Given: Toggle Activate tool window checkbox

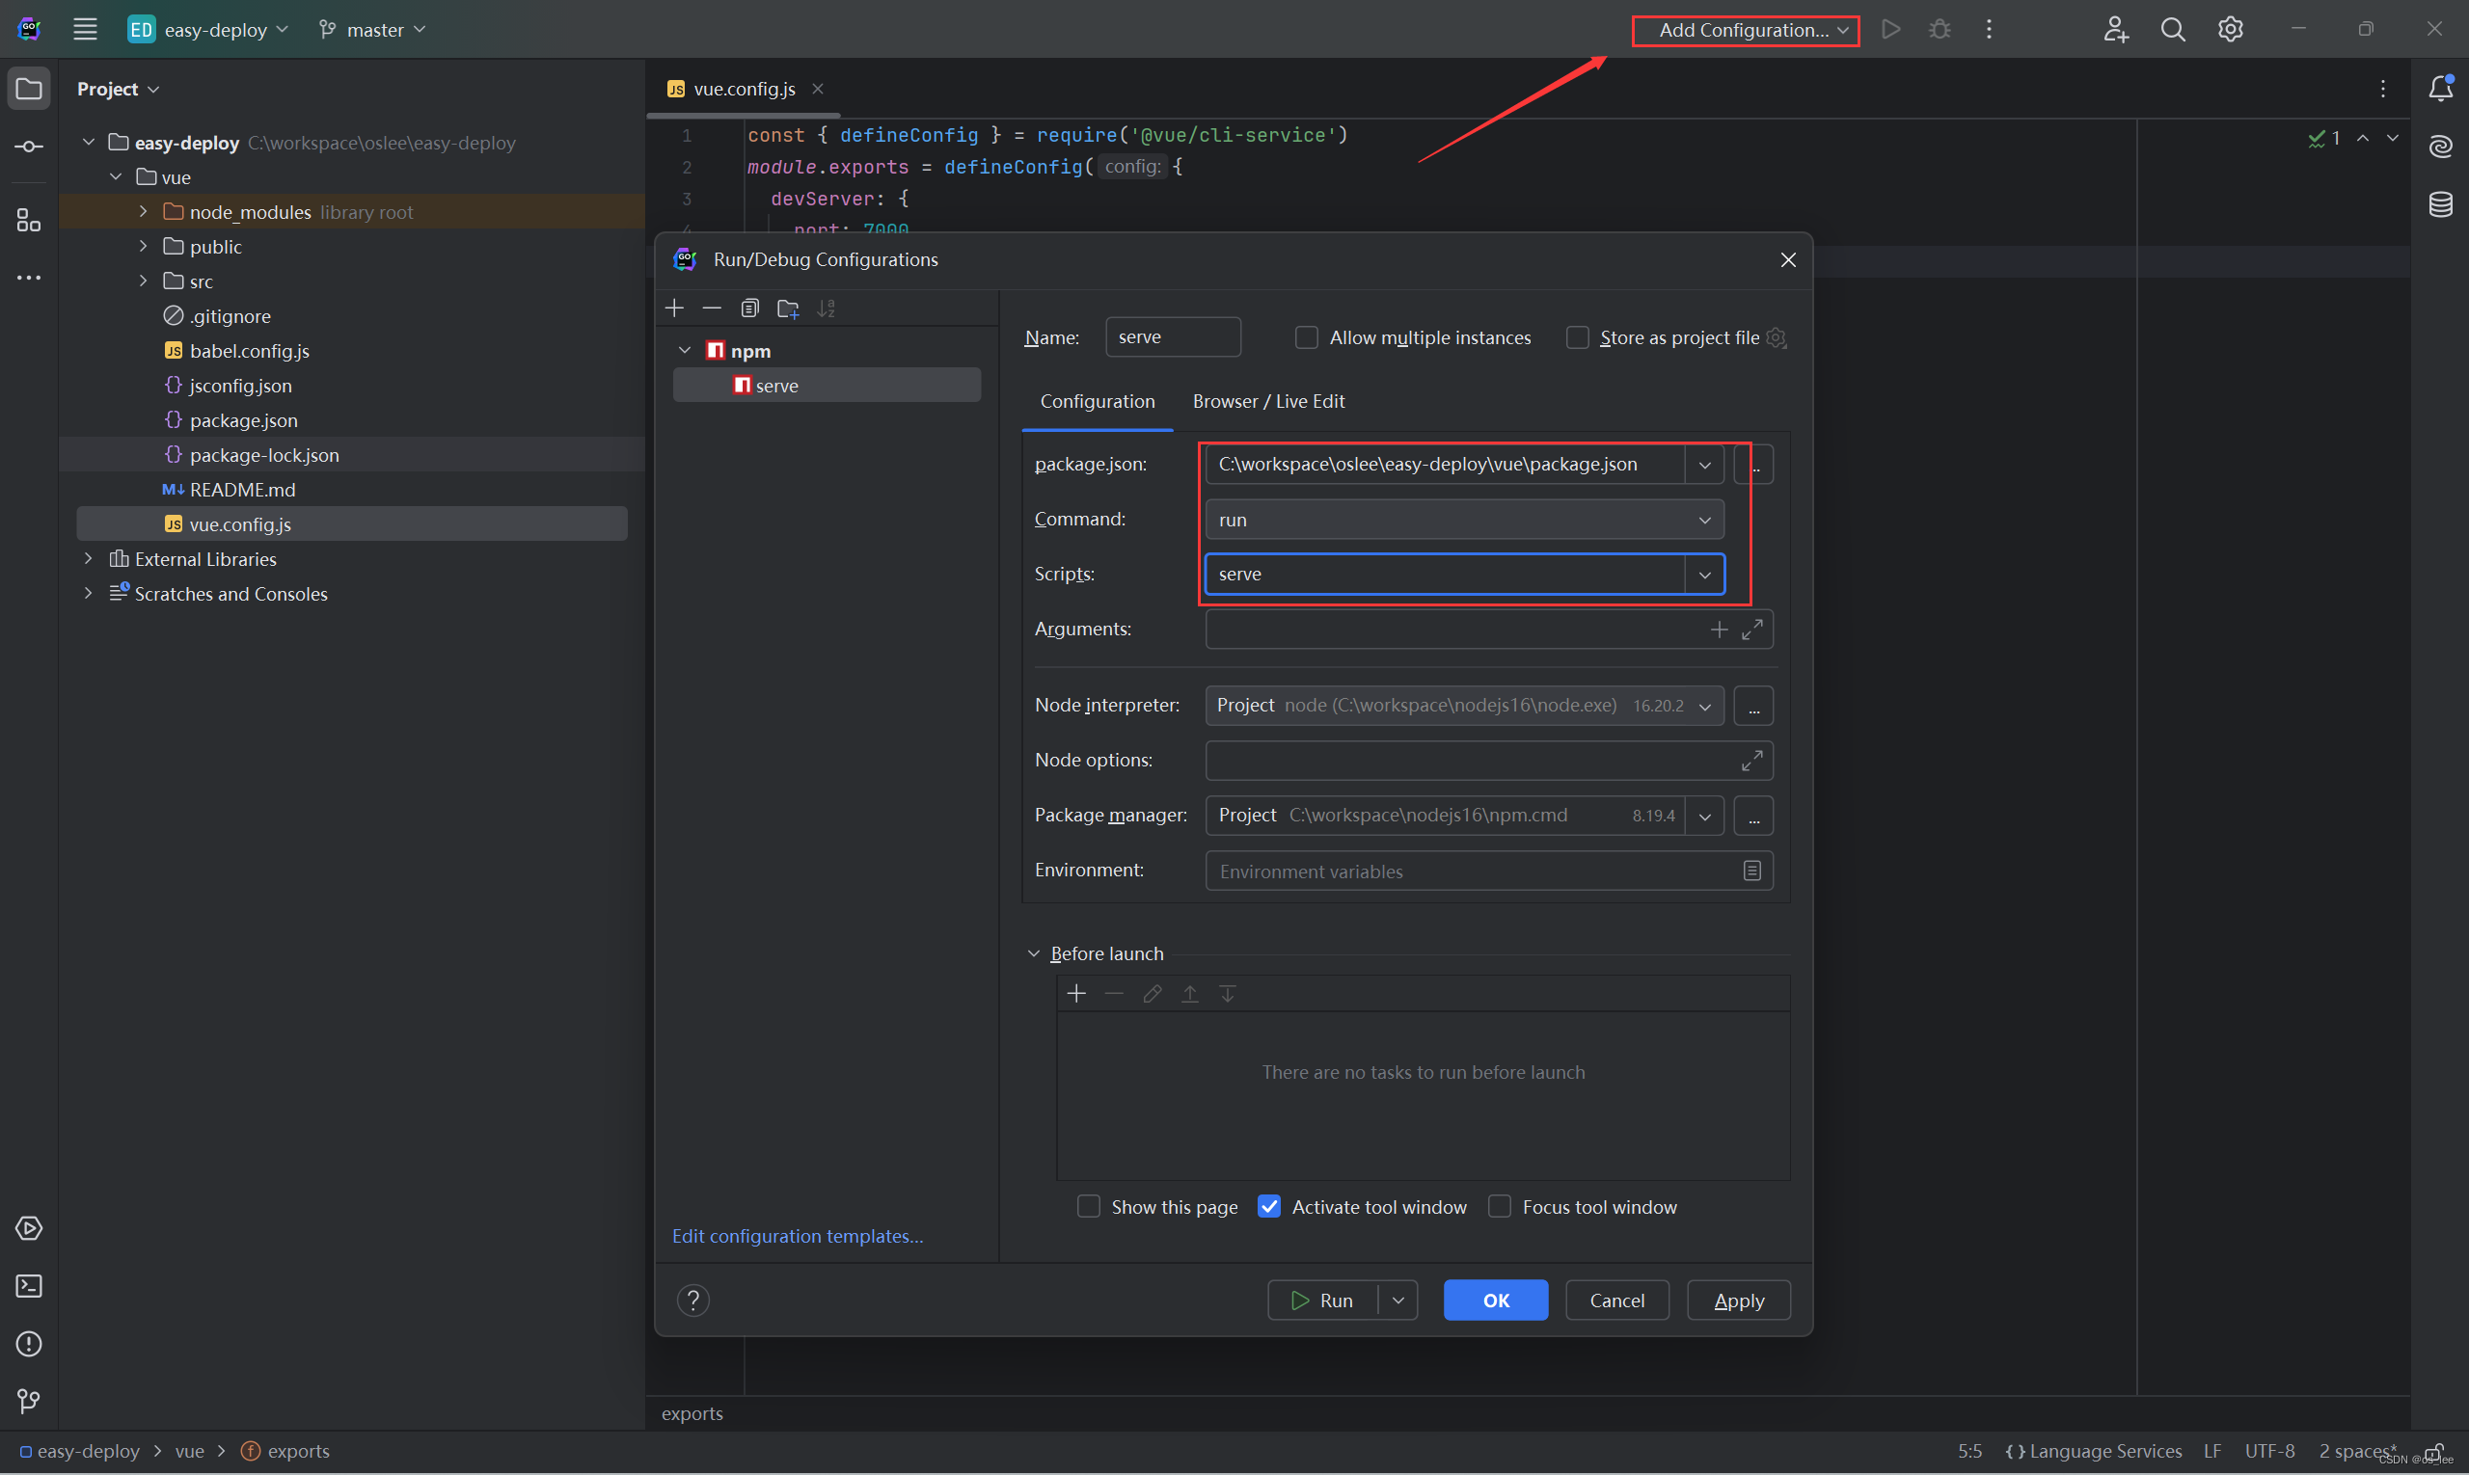Looking at the screenshot, I should coord(1269,1206).
